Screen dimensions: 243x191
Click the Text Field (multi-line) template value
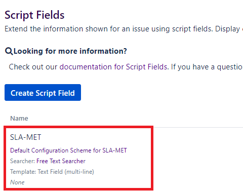click(66, 172)
